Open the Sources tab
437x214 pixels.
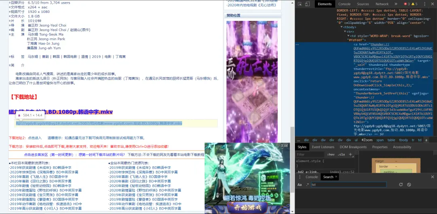click(x=363, y=4)
